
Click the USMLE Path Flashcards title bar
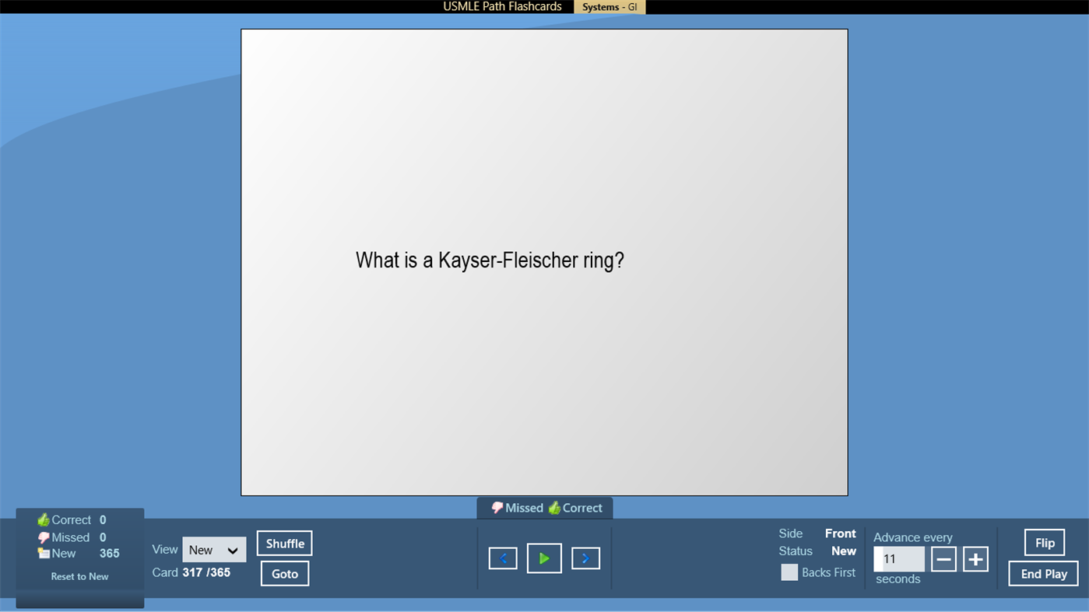[502, 6]
